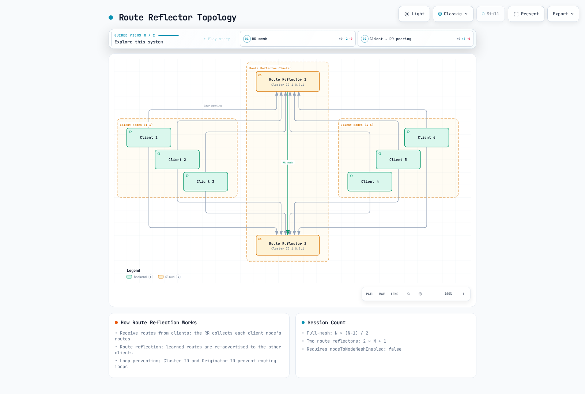
Task: Click the Client 6 backend node
Action: [x=427, y=138]
